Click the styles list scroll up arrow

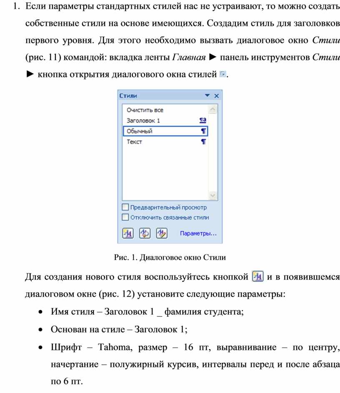pyautogui.click(x=213, y=110)
